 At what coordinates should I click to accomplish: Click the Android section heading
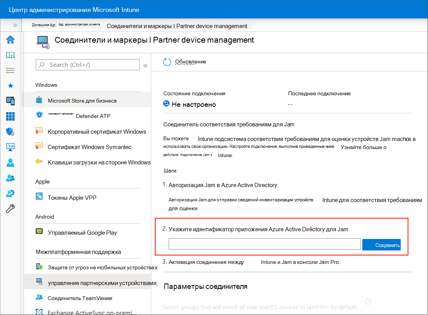click(x=45, y=217)
